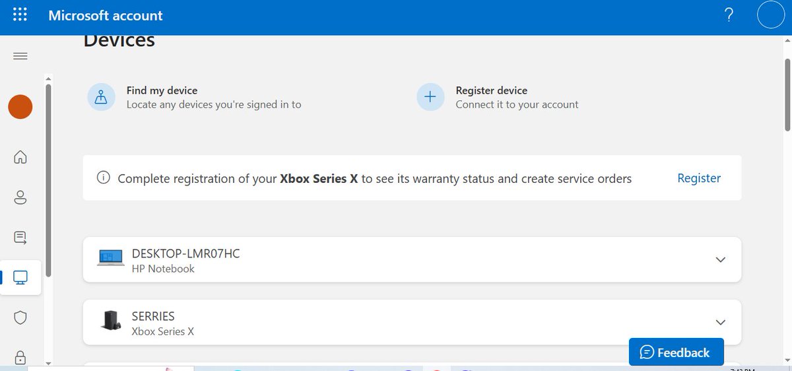
Task: Click the HP Notebook label
Action: (163, 269)
